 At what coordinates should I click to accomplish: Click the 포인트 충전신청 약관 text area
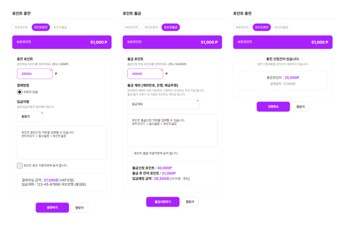62,143
